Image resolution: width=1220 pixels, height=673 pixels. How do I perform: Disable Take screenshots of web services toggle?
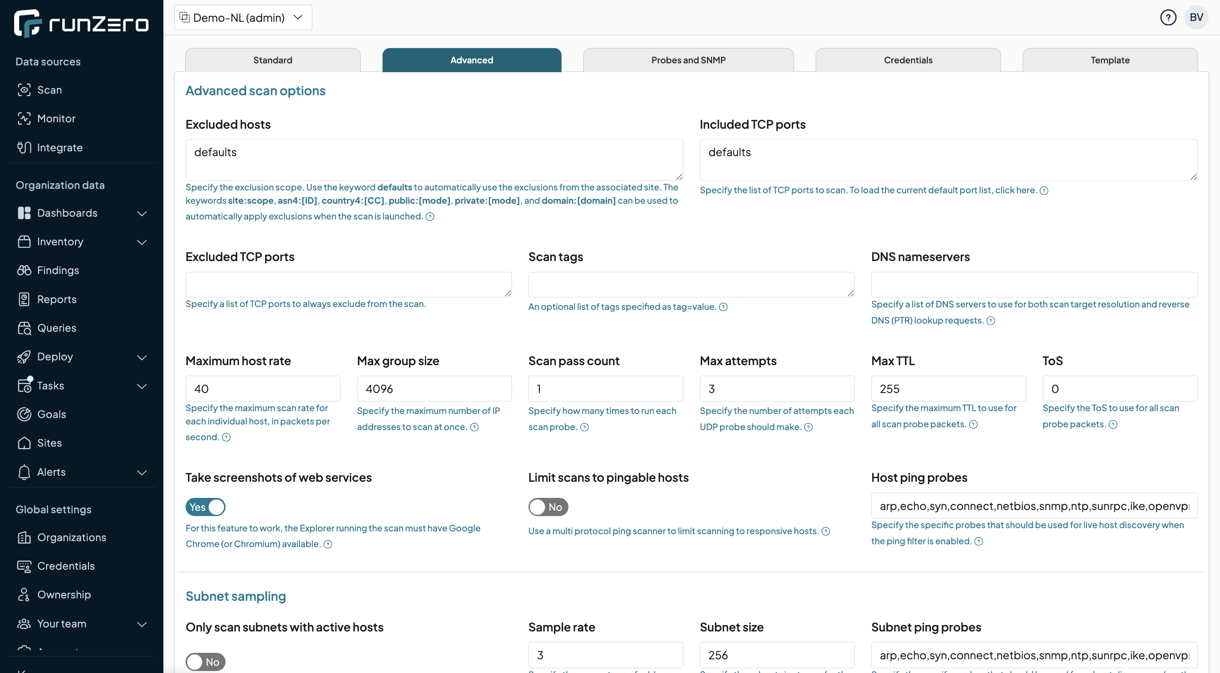tap(205, 507)
